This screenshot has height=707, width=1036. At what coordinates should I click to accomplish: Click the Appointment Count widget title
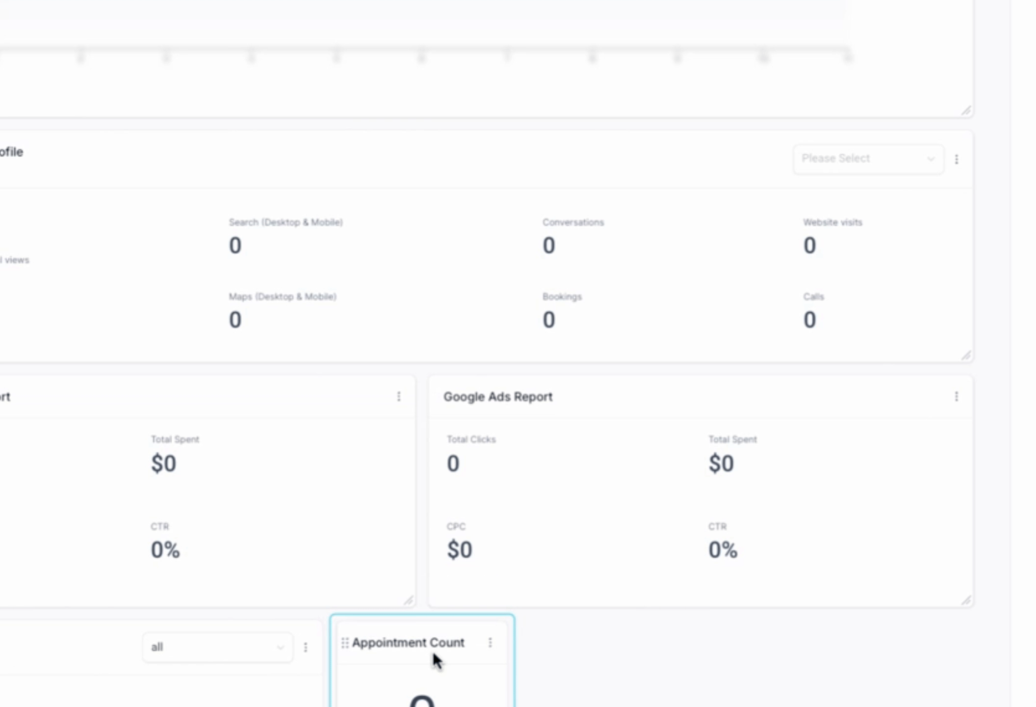click(x=408, y=643)
